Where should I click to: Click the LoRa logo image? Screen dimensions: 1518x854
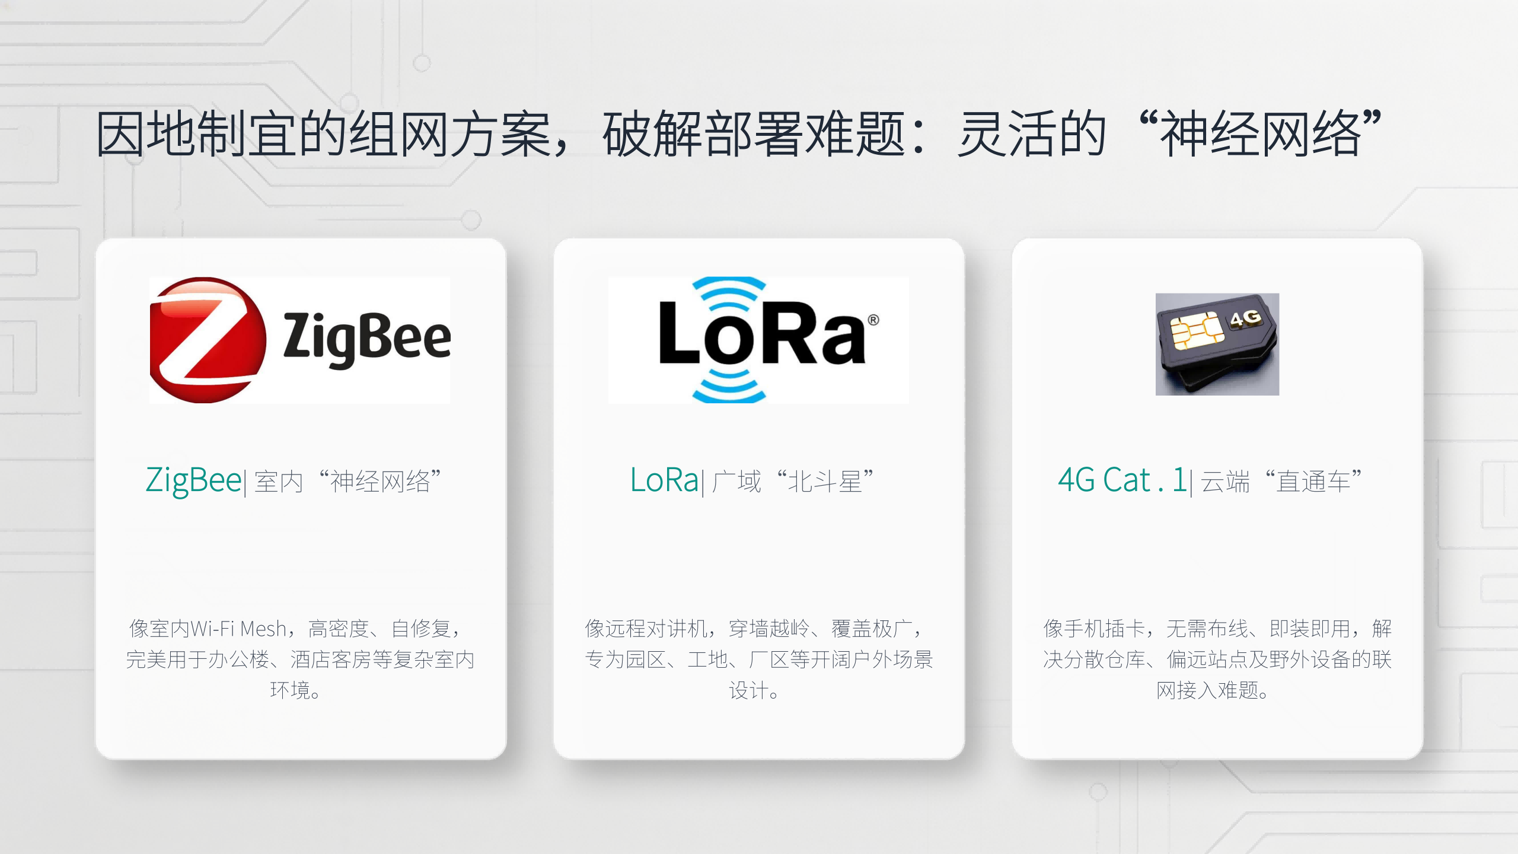coord(758,340)
